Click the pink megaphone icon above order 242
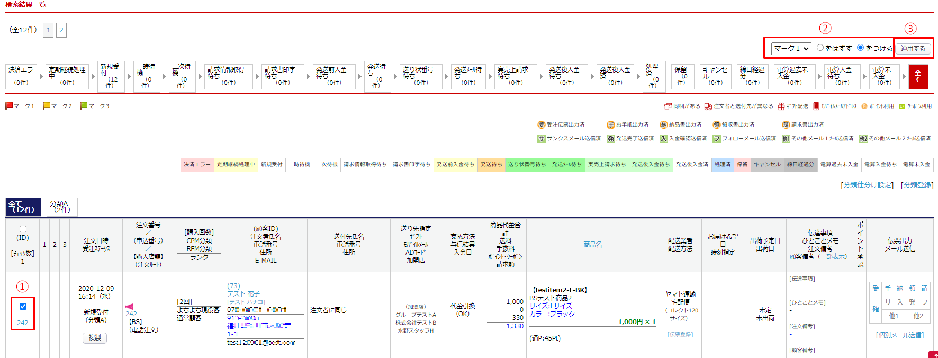938x358 pixels. pyautogui.click(x=129, y=306)
